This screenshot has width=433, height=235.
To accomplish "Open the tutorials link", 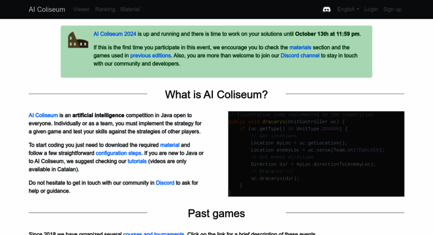I will (x=137, y=161).
